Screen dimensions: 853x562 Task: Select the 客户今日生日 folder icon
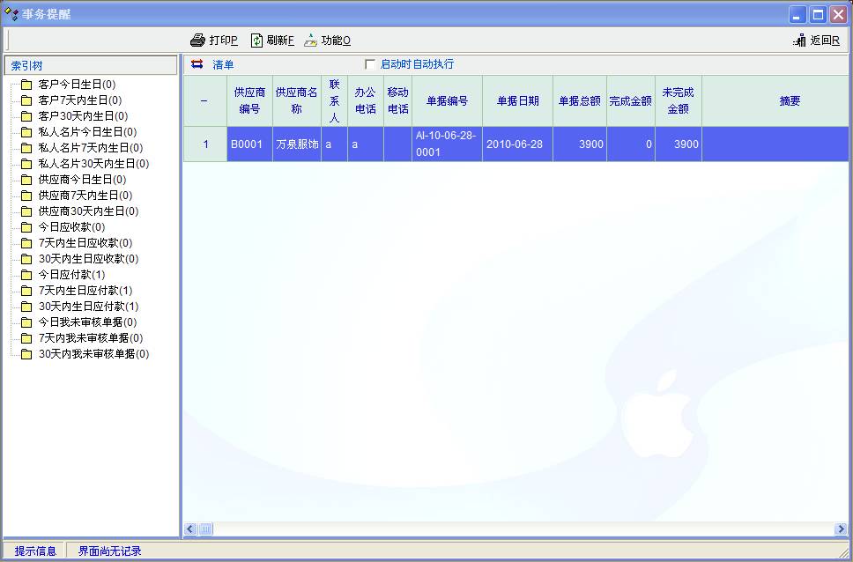(x=26, y=85)
